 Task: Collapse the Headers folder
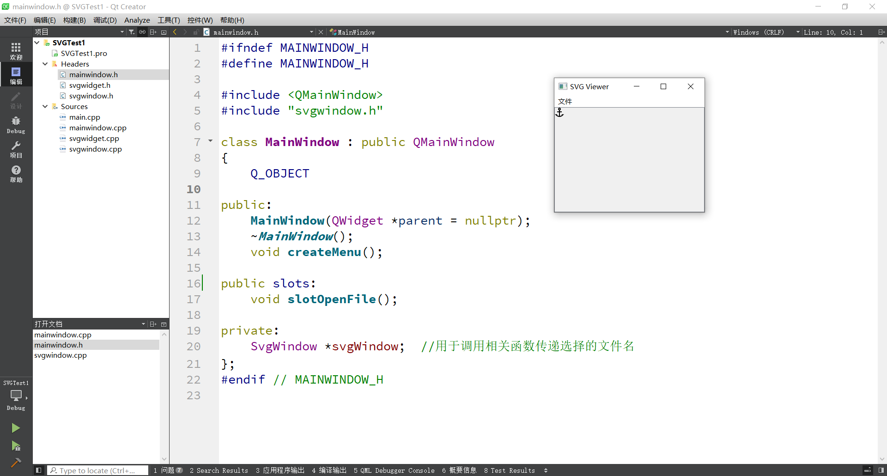click(45, 64)
